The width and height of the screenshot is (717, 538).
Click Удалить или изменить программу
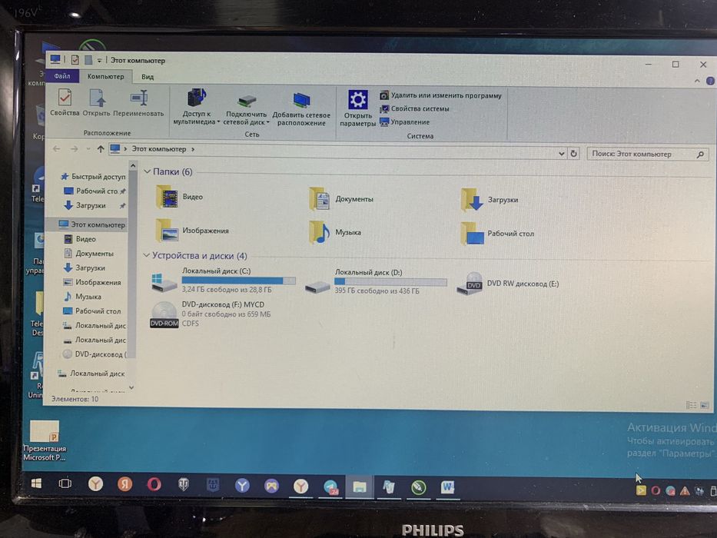(441, 95)
